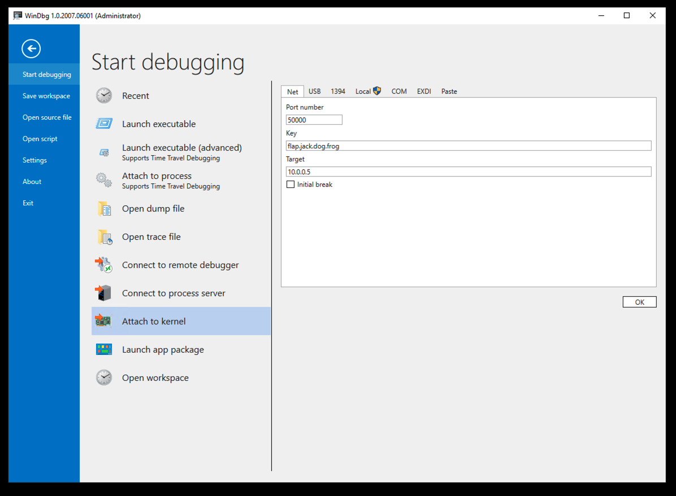Select the Open dump file label
This screenshot has height=496, width=676.
153,209
